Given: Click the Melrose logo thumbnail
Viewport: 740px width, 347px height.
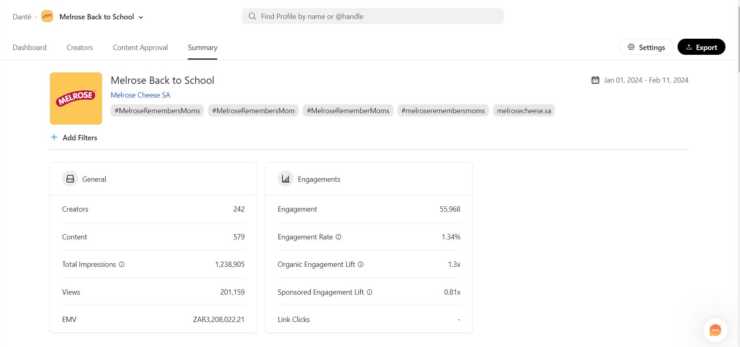Looking at the screenshot, I should click(76, 99).
